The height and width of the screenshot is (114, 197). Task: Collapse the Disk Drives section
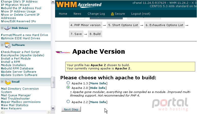click(x=2, y=28)
